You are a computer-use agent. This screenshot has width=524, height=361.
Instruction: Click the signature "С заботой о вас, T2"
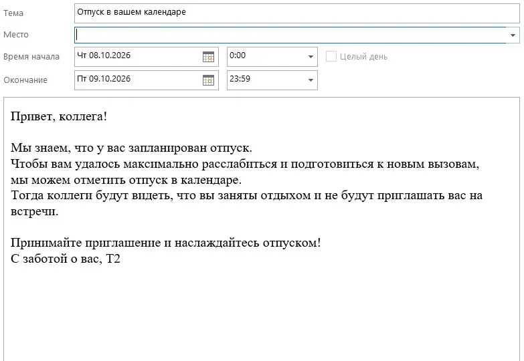point(66,259)
